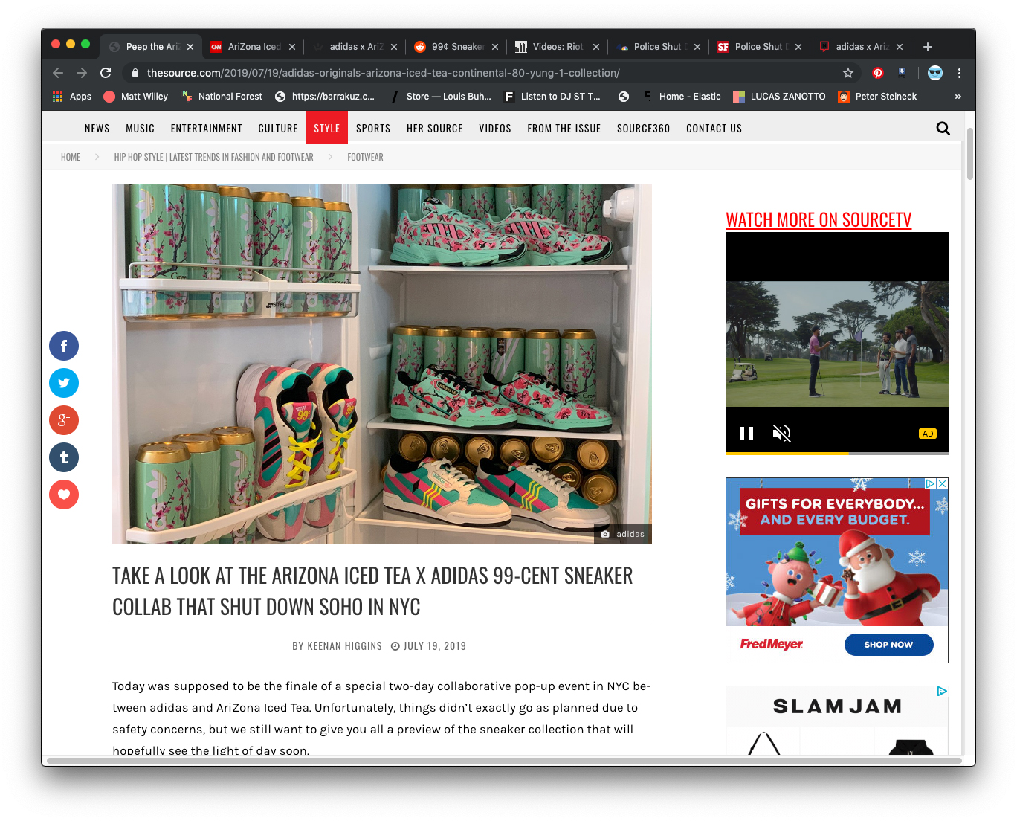The image size is (1017, 821).
Task: Open the Listen to DJ ST T... bookmark
Action: [552, 97]
